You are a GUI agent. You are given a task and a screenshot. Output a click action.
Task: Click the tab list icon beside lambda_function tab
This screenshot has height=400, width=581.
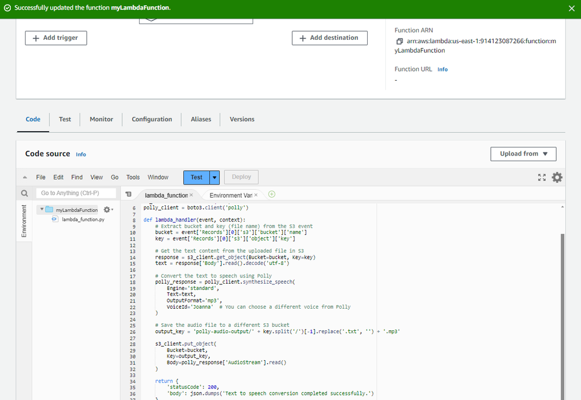click(128, 195)
